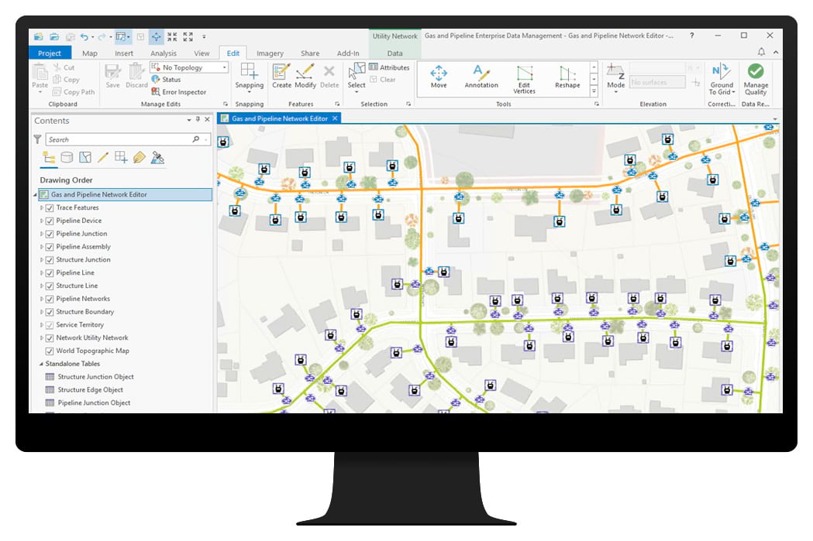
Task: Click the No surfaces elevation field
Action: (x=657, y=82)
